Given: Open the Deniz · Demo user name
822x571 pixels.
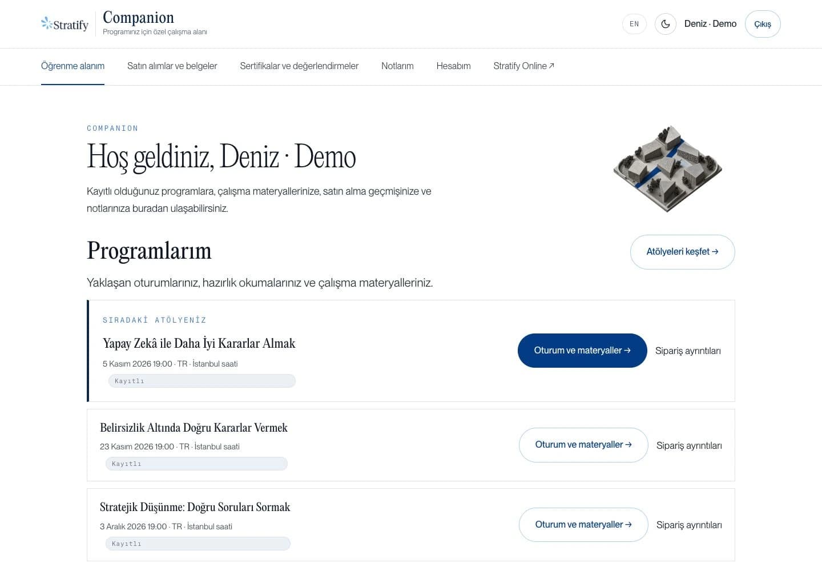Looking at the screenshot, I should tap(710, 24).
